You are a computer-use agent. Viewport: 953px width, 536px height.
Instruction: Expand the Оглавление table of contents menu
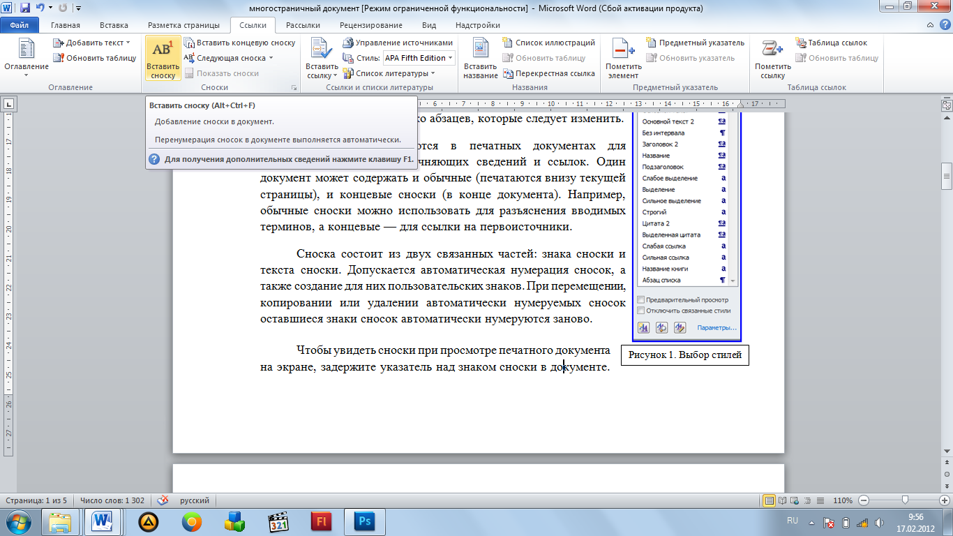pyautogui.click(x=27, y=59)
